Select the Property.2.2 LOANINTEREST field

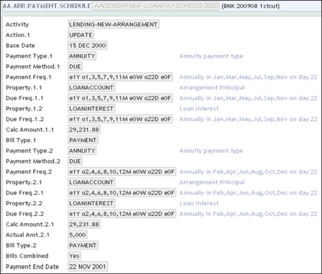tap(91, 203)
